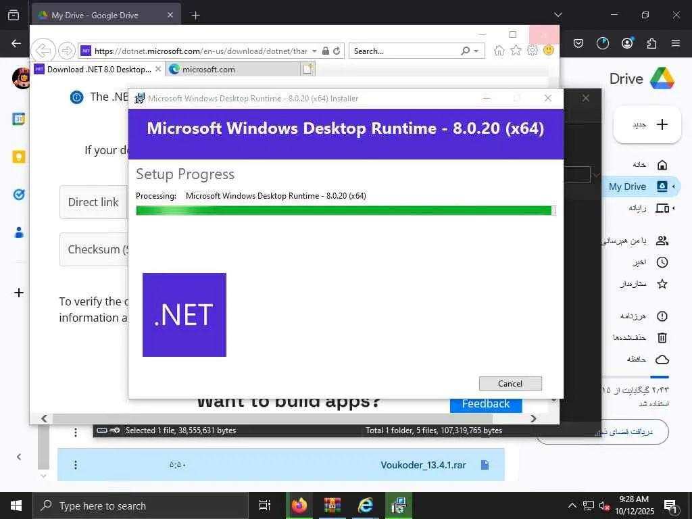
Task: Open Internet Explorer Home icon
Action: (499, 50)
